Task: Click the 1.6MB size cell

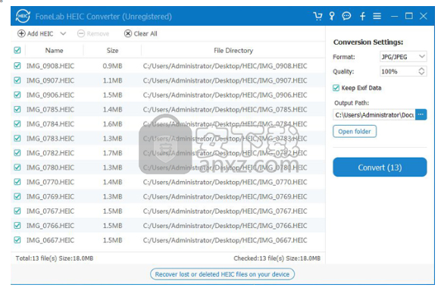Action: tap(112, 124)
